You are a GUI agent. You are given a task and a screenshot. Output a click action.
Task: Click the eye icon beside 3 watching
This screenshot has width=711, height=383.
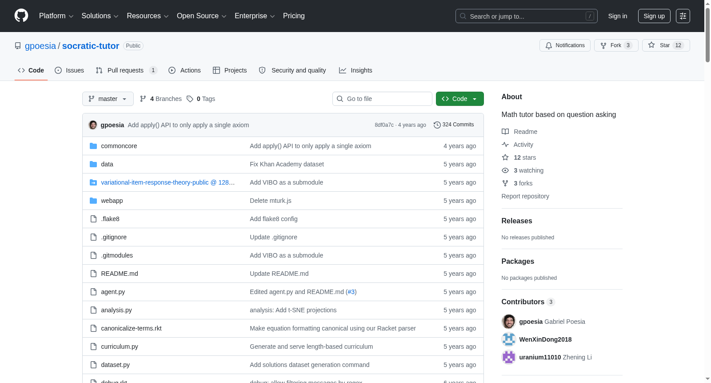pyautogui.click(x=505, y=170)
